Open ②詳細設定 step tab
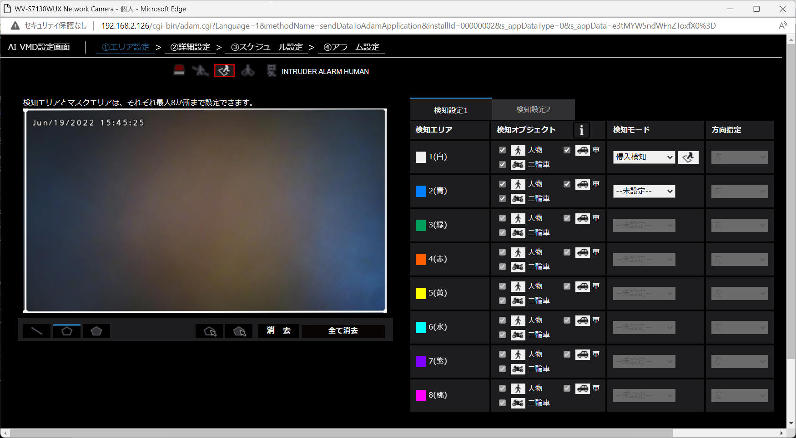796x438 pixels. pos(190,47)
